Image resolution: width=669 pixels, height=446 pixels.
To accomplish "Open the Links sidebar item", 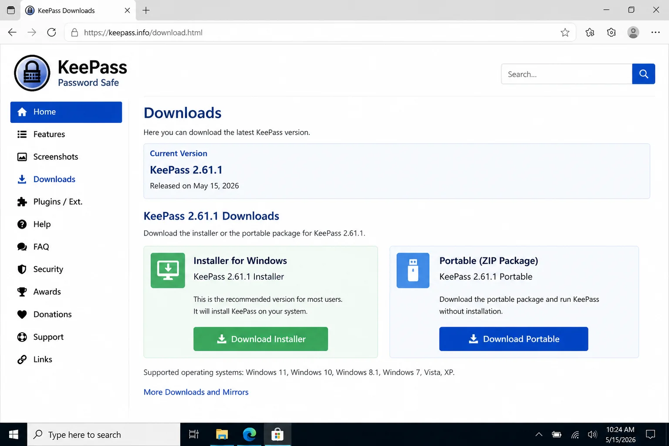I will (66, 359).
